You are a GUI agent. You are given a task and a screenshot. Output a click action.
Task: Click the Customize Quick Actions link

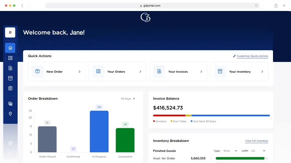click(x=252, y=56)
